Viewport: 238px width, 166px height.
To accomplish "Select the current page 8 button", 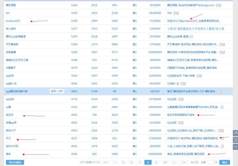I will pos(148,162).
